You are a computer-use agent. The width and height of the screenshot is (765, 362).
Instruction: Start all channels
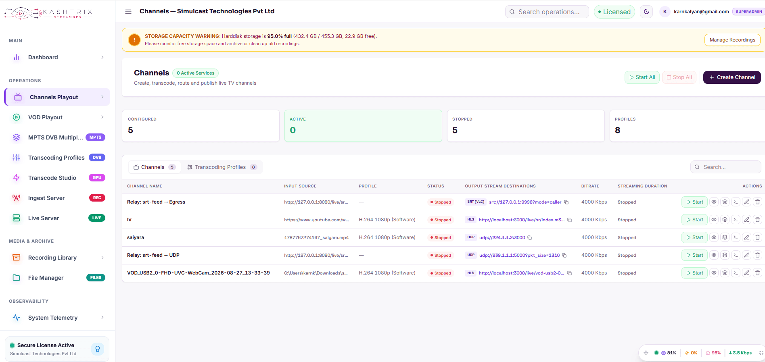pyautogui.click(x=642, y=77)
